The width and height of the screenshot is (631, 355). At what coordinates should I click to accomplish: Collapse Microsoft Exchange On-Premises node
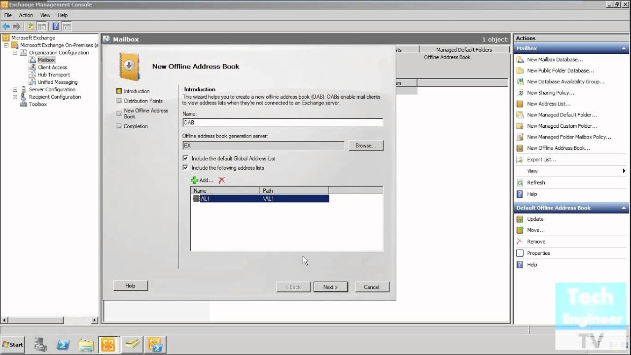click(x=6, y=45)
